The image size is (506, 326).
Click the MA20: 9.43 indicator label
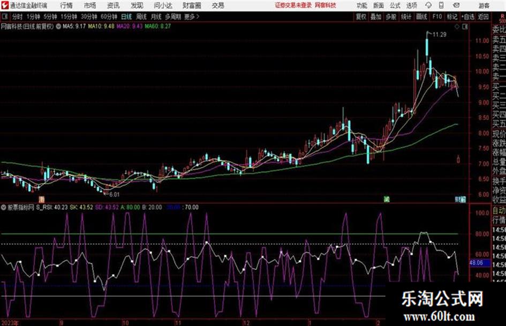pyautogui.click(x=130, y=26)
